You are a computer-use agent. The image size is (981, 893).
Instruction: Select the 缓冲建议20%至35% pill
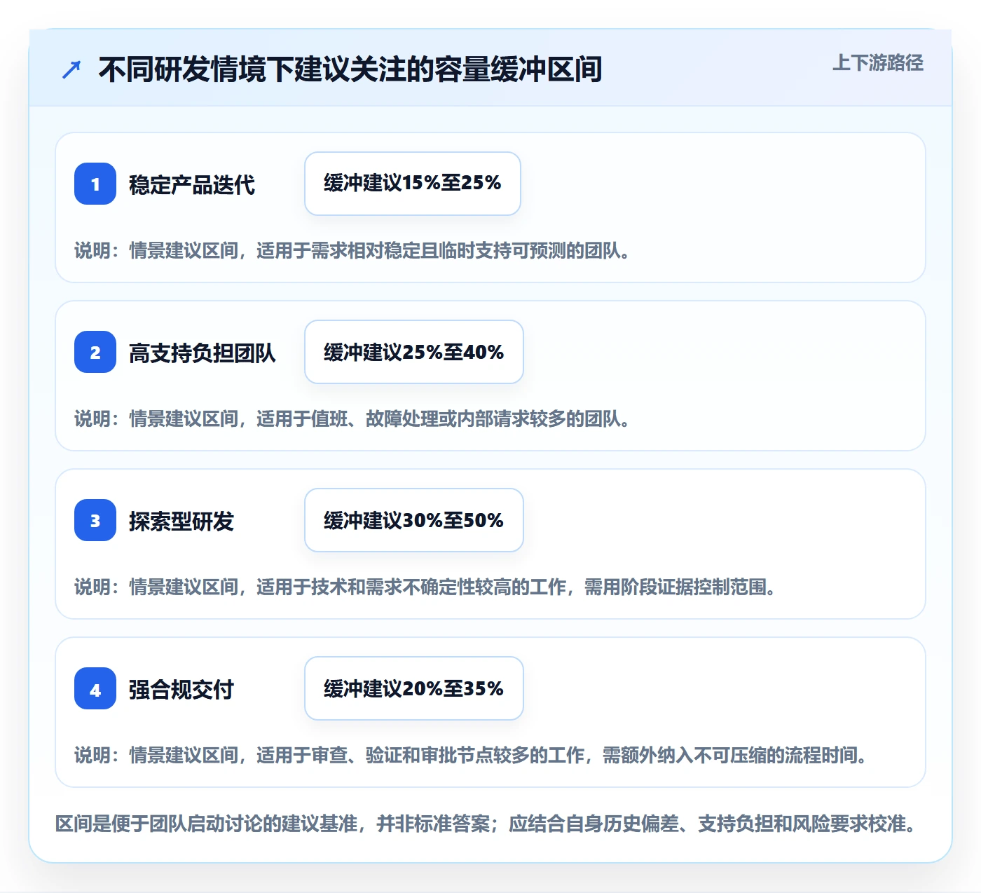(x=414, y=688)
